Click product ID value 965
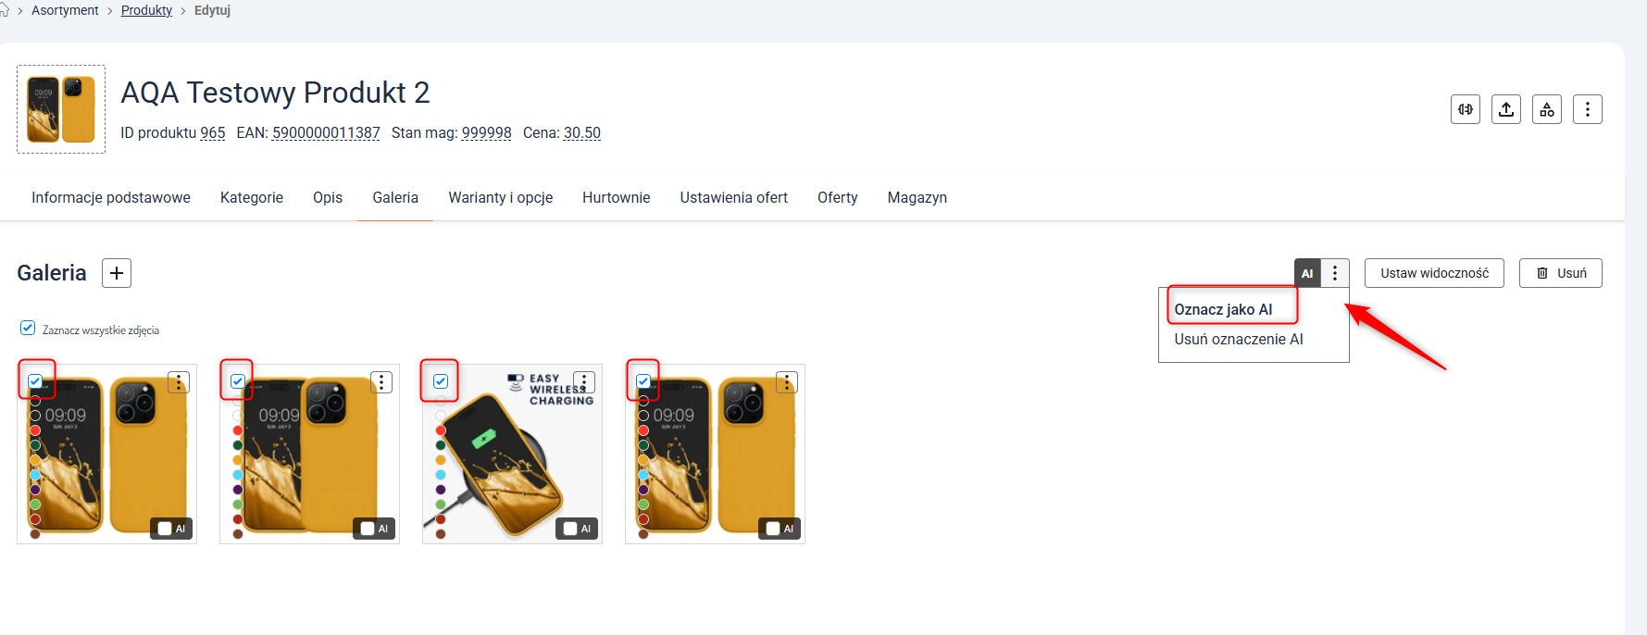The height and width of the screenshot is (635, 1647). coord(213,132)
